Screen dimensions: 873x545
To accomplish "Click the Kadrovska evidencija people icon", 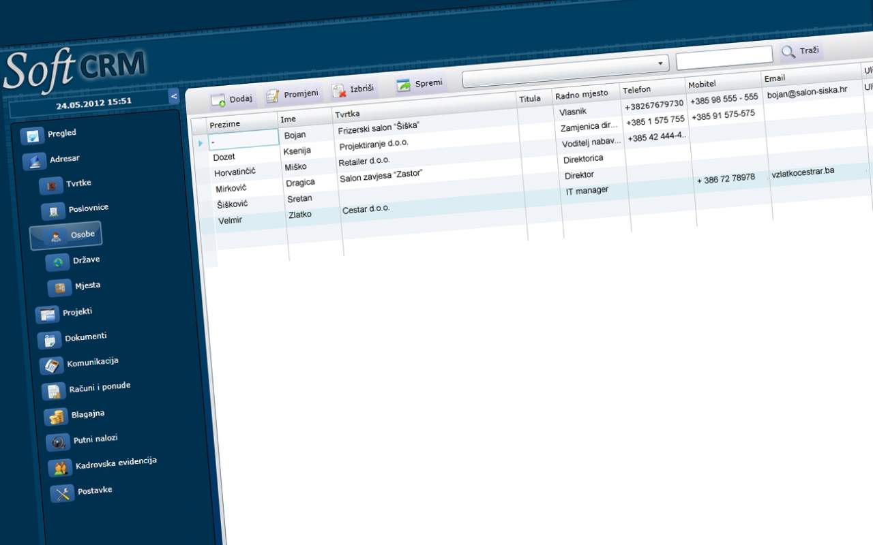I will tap(60, 468).
